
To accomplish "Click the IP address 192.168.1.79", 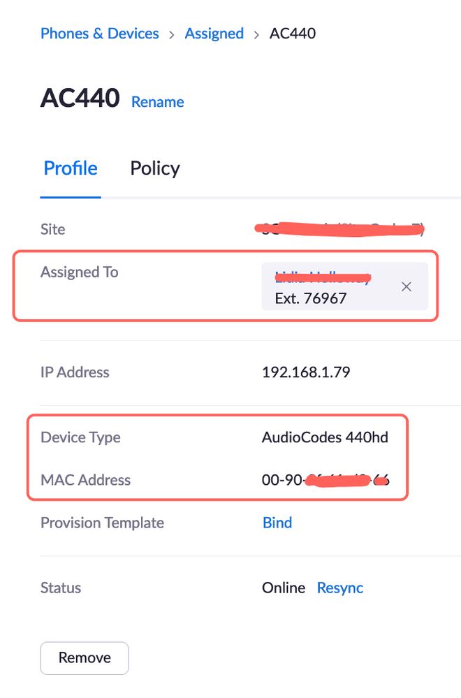I will pyautogui.click(x=306, y=372).
